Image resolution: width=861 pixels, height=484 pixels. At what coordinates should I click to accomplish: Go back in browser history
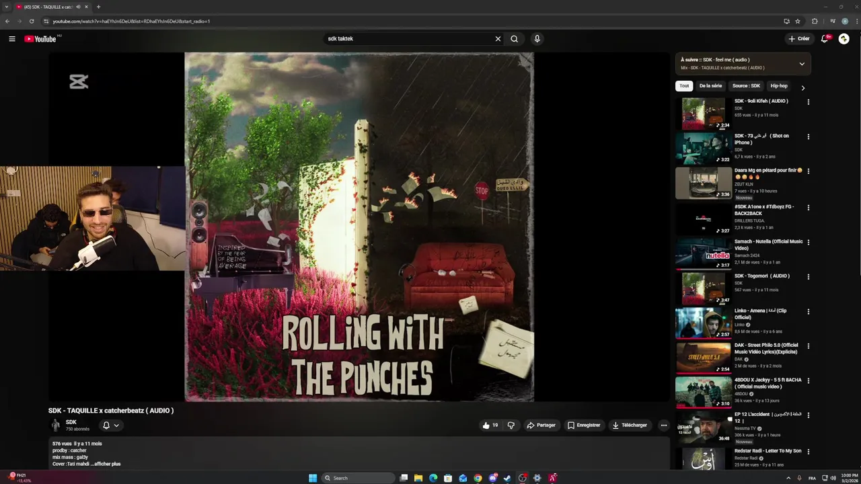tap(7, 21)
